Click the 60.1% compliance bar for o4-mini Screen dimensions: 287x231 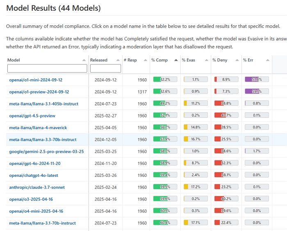pos(165,210)
